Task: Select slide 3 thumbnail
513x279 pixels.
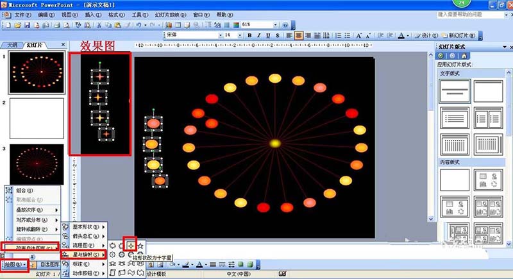Action: pyautogui.click(x=37, y=165)
